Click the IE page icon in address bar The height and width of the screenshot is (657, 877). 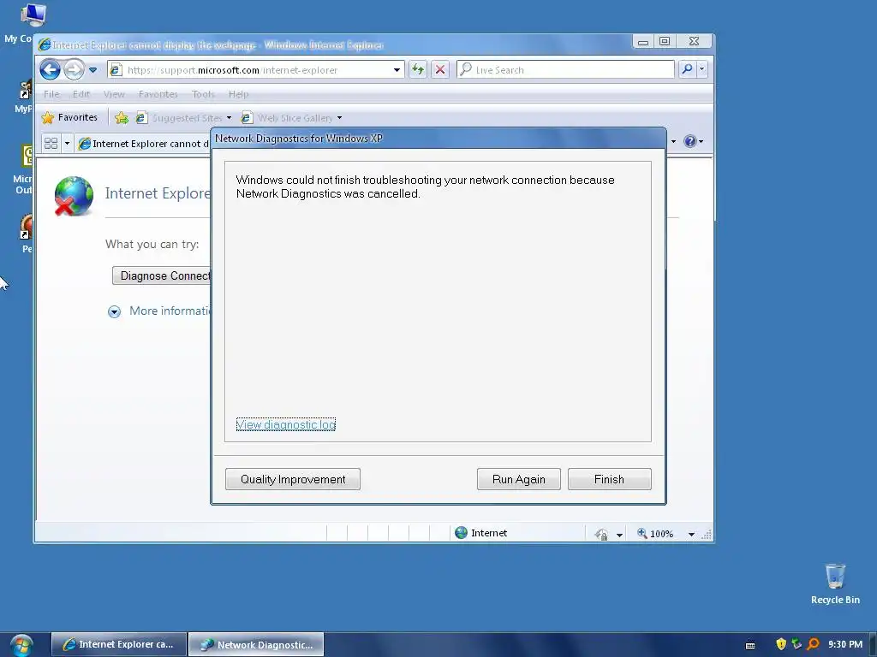click(116, 70)
